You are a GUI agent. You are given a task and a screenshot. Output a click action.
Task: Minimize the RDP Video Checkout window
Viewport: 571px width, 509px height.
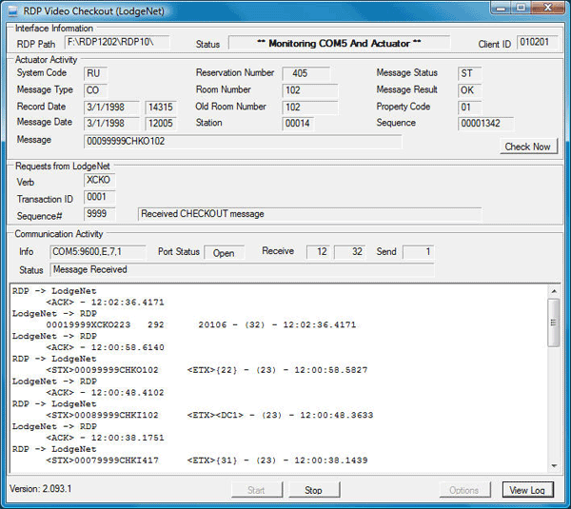(502, 8)
